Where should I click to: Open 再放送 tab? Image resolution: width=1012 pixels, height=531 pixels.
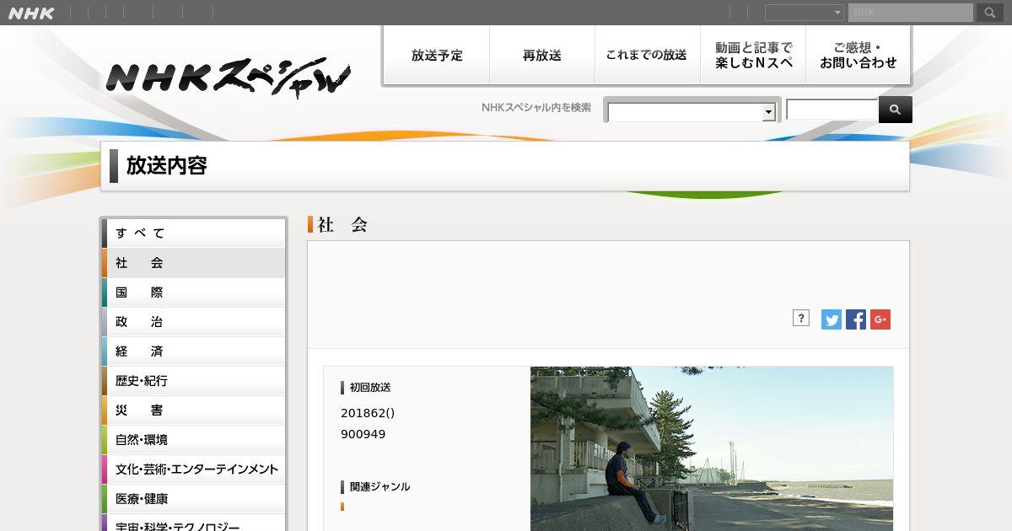542,56
